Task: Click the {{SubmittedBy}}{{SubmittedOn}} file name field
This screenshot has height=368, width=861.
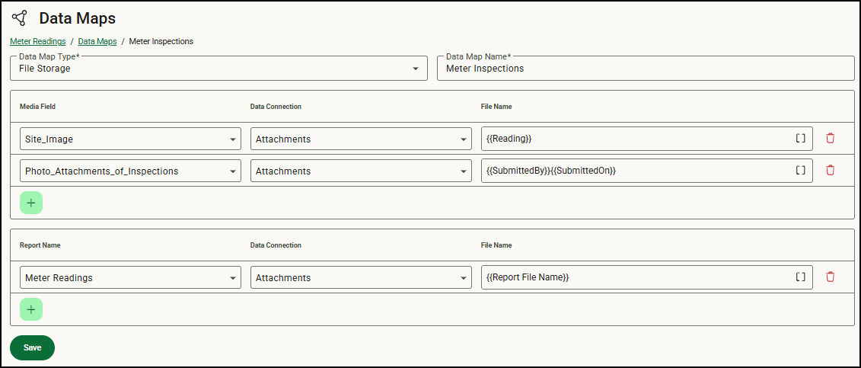Action: click(x=647, y=170)
